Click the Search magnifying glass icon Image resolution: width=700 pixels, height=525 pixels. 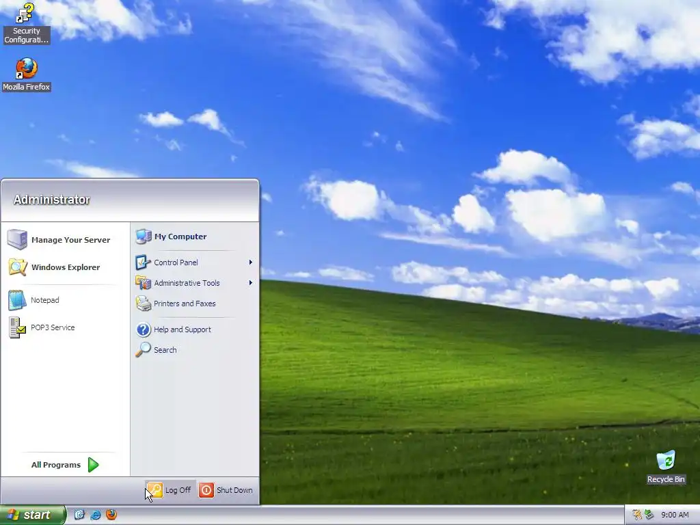pos(143,350)
